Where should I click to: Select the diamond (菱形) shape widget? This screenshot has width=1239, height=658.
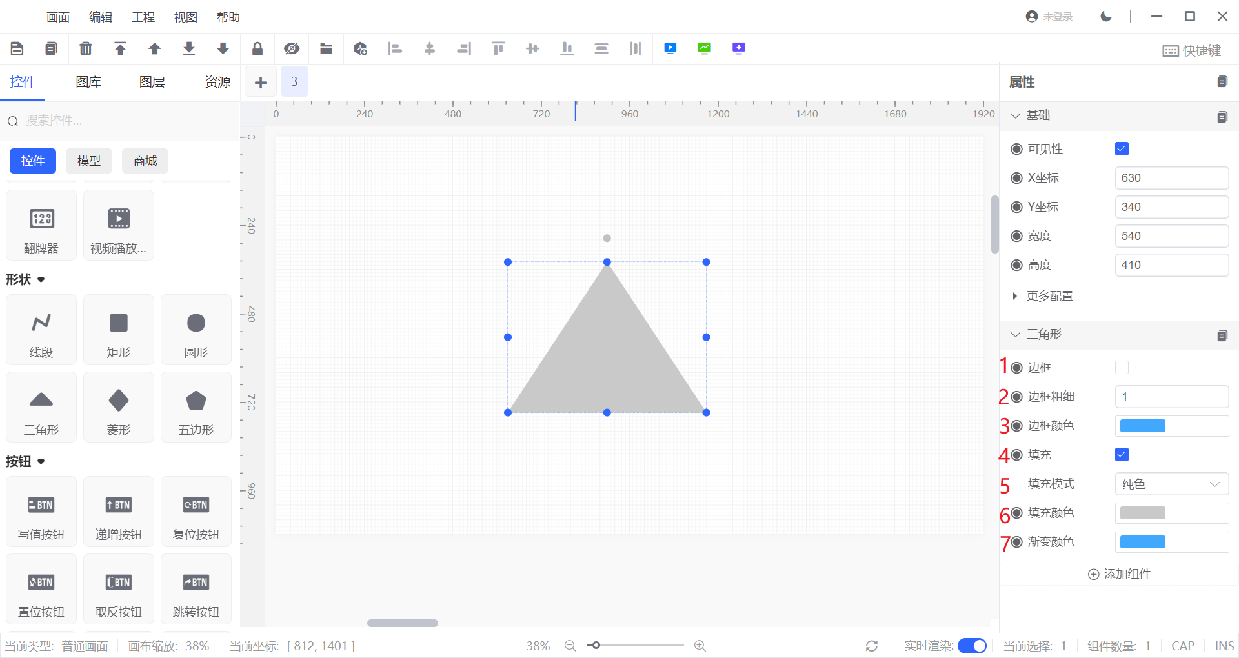pos(119,407)
